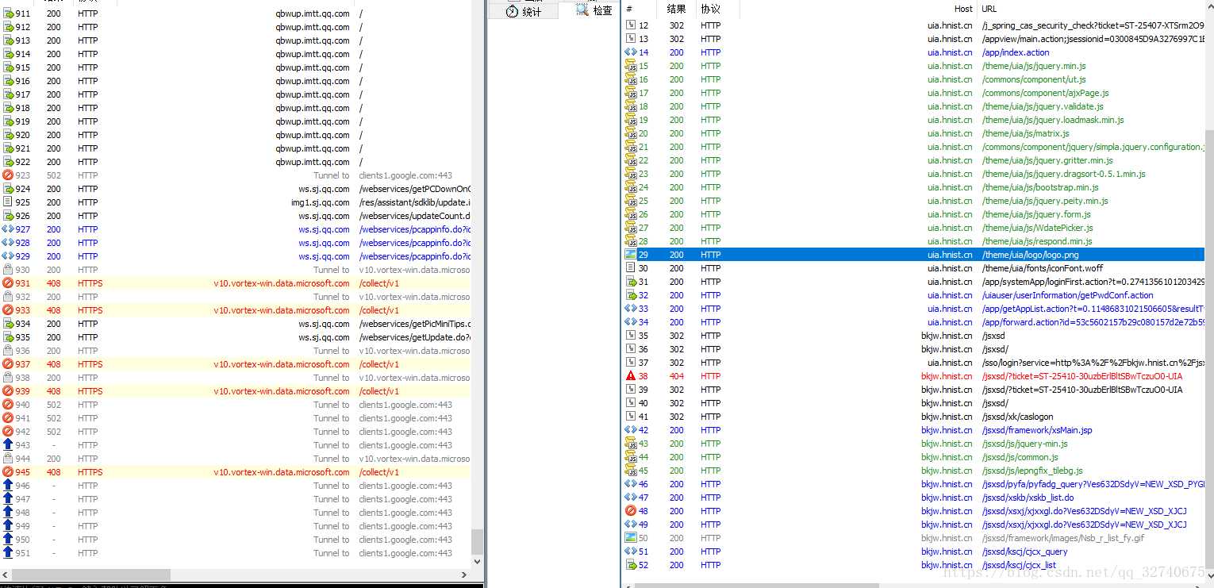The width and height of the screenshot is (1214, 588).
Task: Sort right list by Host column header
Action: pyautogui.click(x=859, y=9)
